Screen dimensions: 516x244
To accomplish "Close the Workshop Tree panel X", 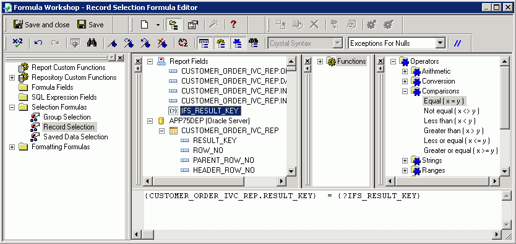I will pos(121,58).
